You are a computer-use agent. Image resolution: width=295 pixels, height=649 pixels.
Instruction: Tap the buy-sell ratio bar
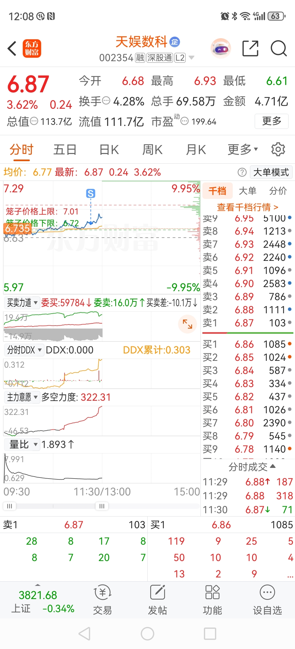(x=248, y=333)
